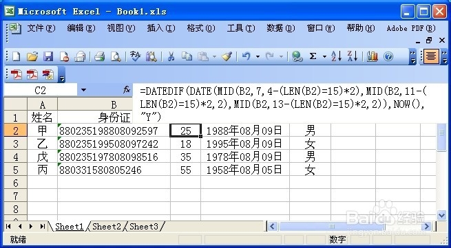
Task: Select the row 5 header
Action: [x=16, y=170]
